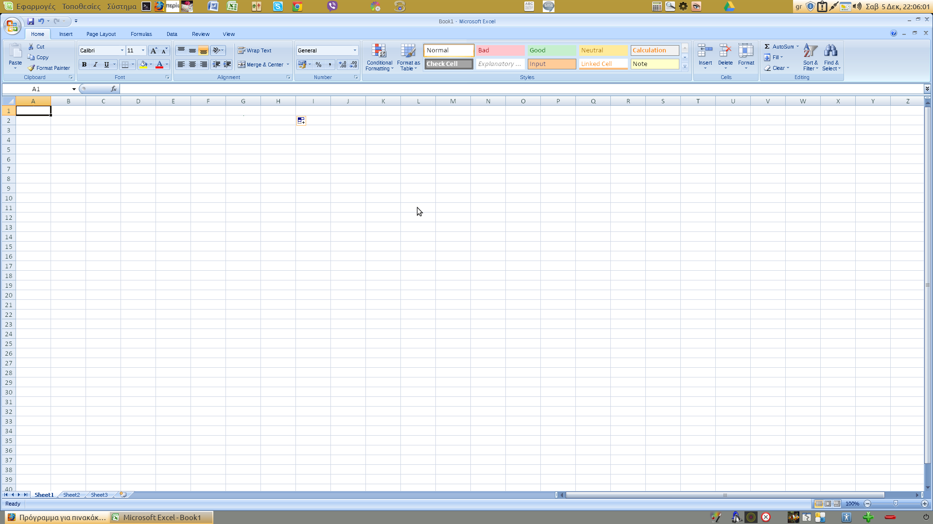
Task: Apply Percent Style number format
Action: 318,65
